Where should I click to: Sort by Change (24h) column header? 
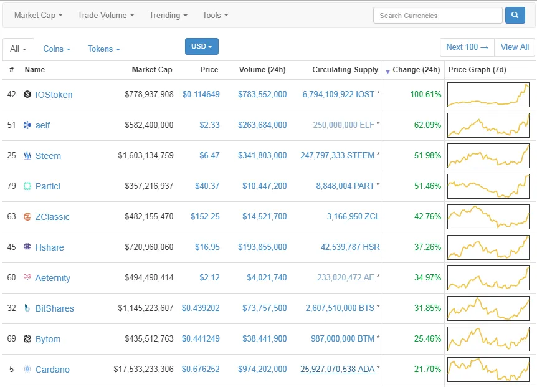[x=416, y=70]
